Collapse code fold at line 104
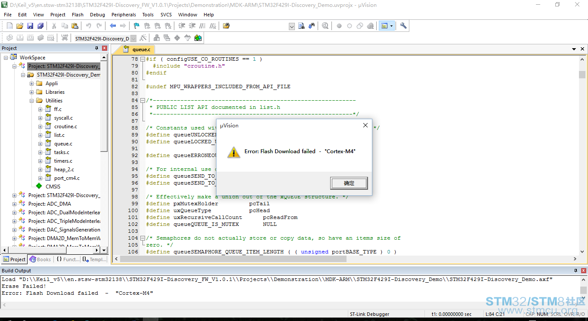The width and height of the screenshot is (588, 321). (142, 238)
